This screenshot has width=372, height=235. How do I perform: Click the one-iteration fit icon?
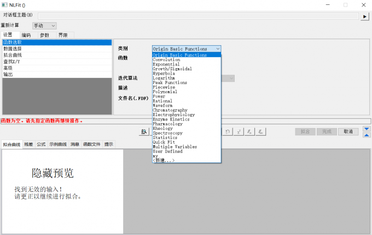click(249, 132)
